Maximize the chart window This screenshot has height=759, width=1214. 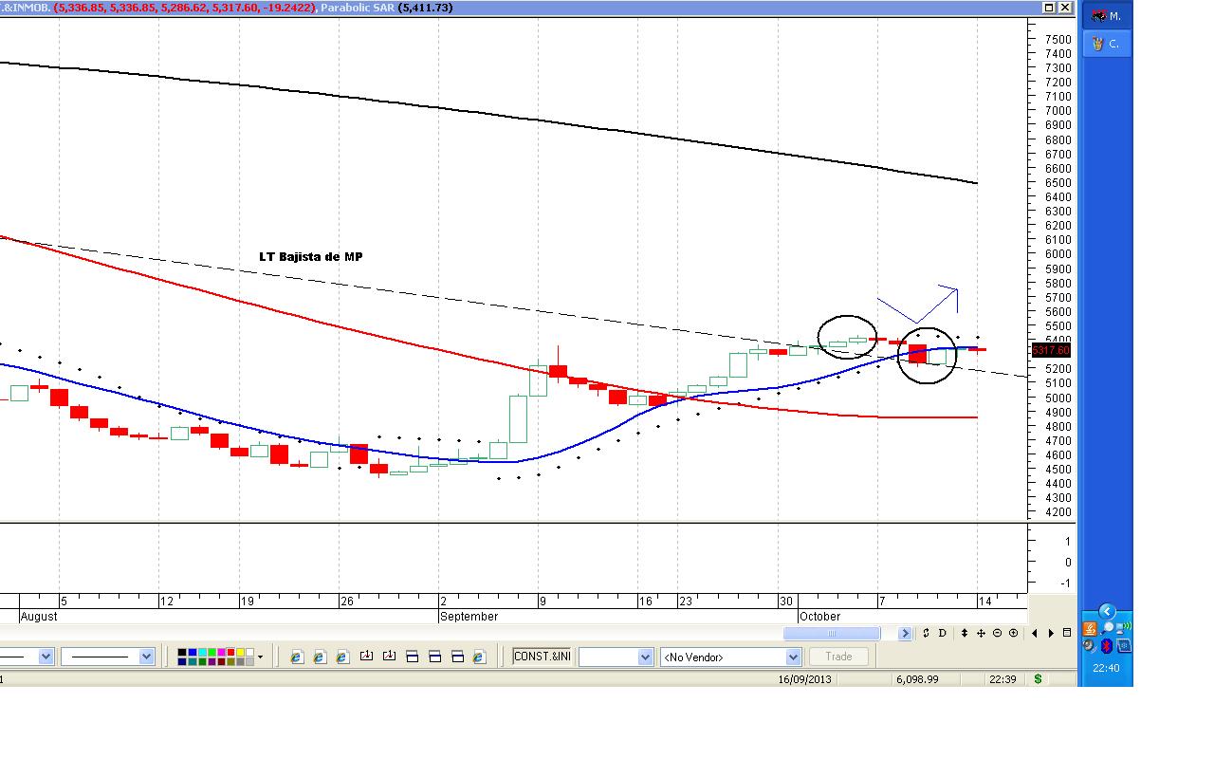1050,8
